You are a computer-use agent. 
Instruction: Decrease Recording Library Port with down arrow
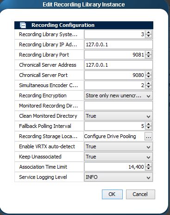click(148, 57)
